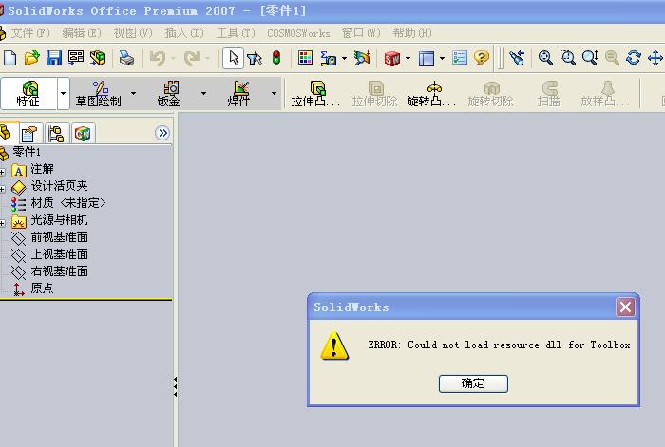Viewport: 665px width, 447px height.
Task: Open the COSMOSWorks menu
Action: [x=298, y=33]
